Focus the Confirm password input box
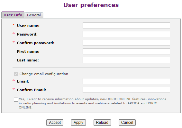182x128 pixels. pyautogui.click(x=126, y=43)
